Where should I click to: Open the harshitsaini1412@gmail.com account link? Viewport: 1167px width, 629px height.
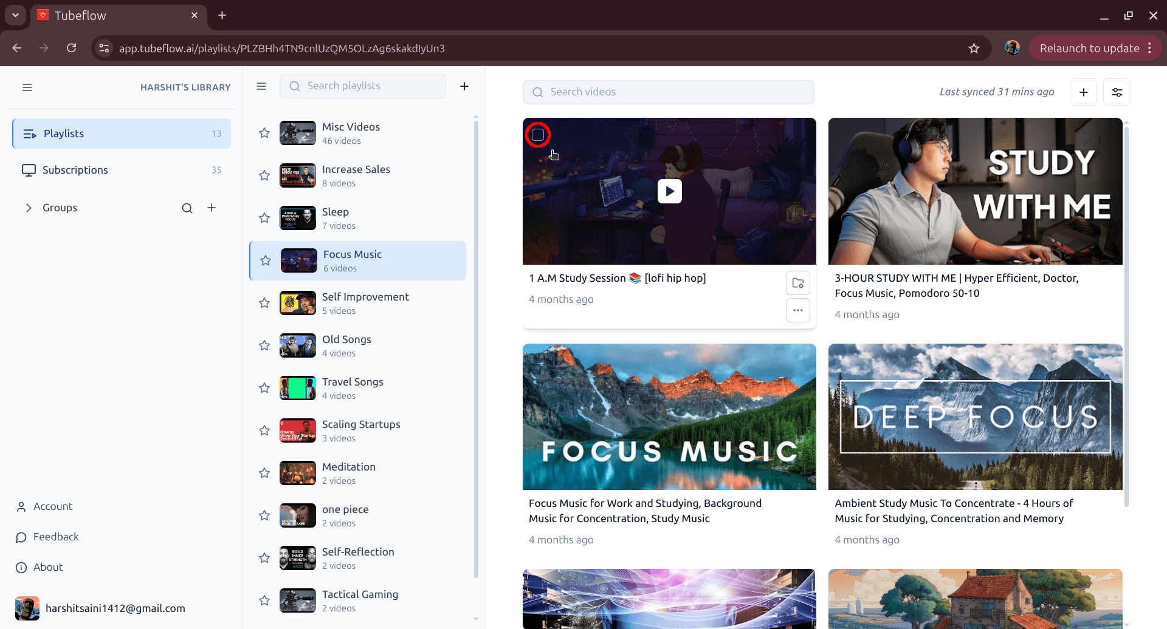pyautogui.click(x=115, y=608)
